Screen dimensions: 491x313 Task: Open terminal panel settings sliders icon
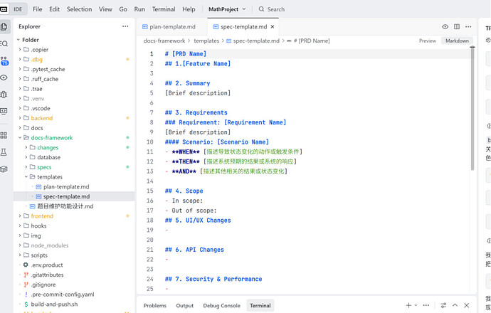443,305
